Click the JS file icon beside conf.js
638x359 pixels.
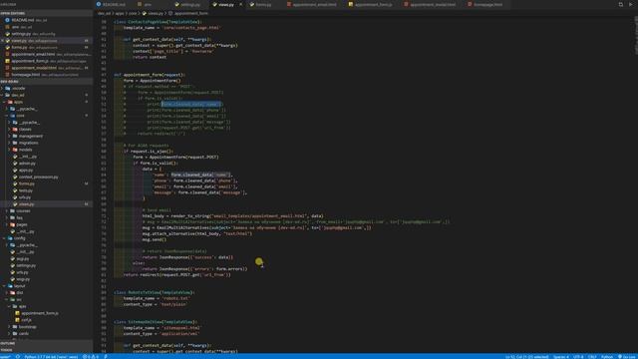[18, 320]
